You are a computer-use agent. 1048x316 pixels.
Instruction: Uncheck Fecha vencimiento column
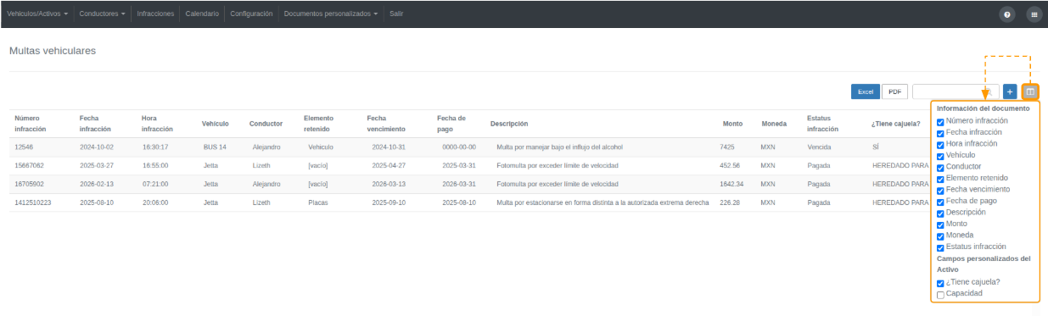[940, 191]
